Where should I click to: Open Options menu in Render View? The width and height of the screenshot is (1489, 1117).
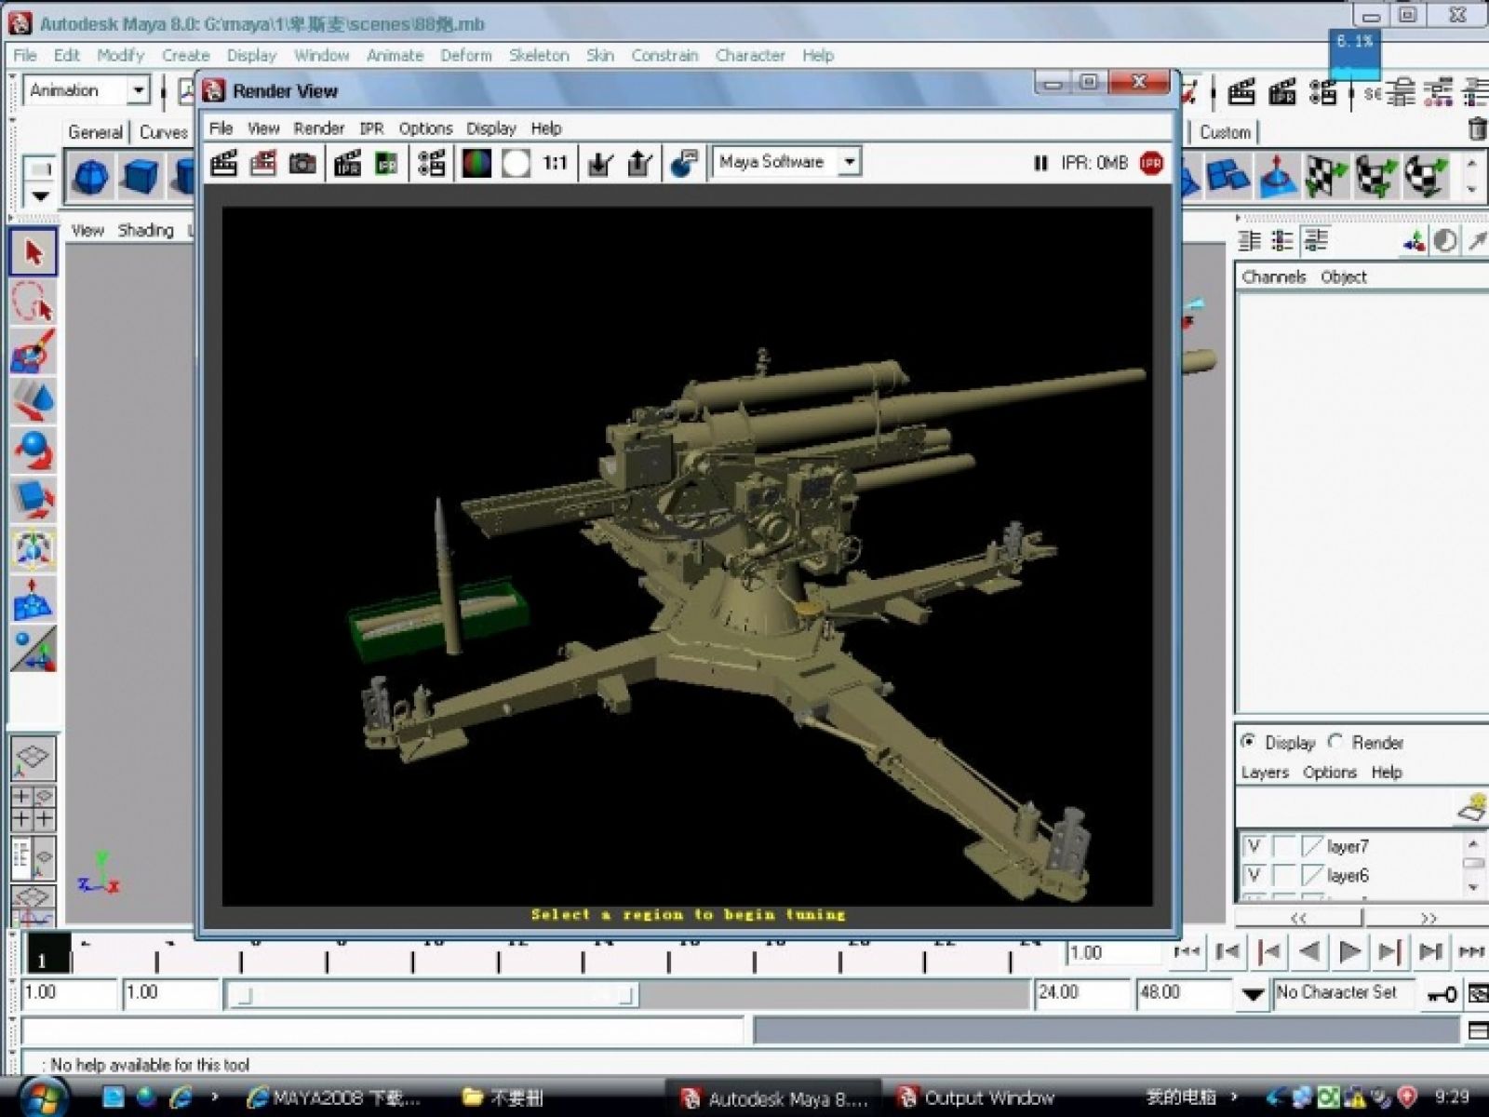[425, 128]
